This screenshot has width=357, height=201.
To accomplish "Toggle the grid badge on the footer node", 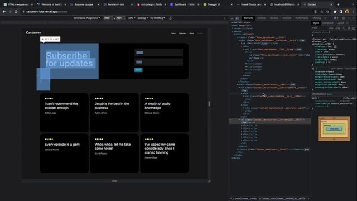I will coord(307,149).
